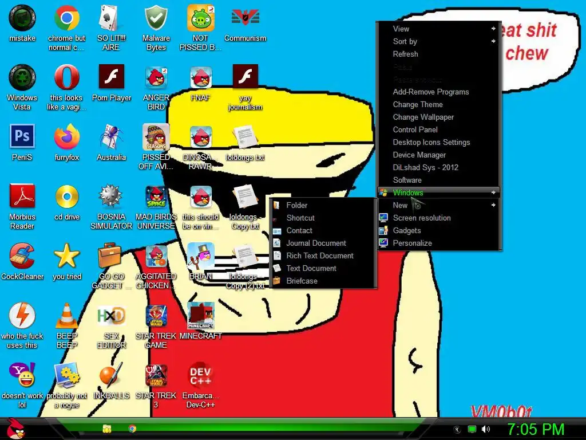Viewport: 586px width, 440px height.
Task: Open the 'AGGITATED CHICKEN' Rio icon
Action: (x=156, y=256)
